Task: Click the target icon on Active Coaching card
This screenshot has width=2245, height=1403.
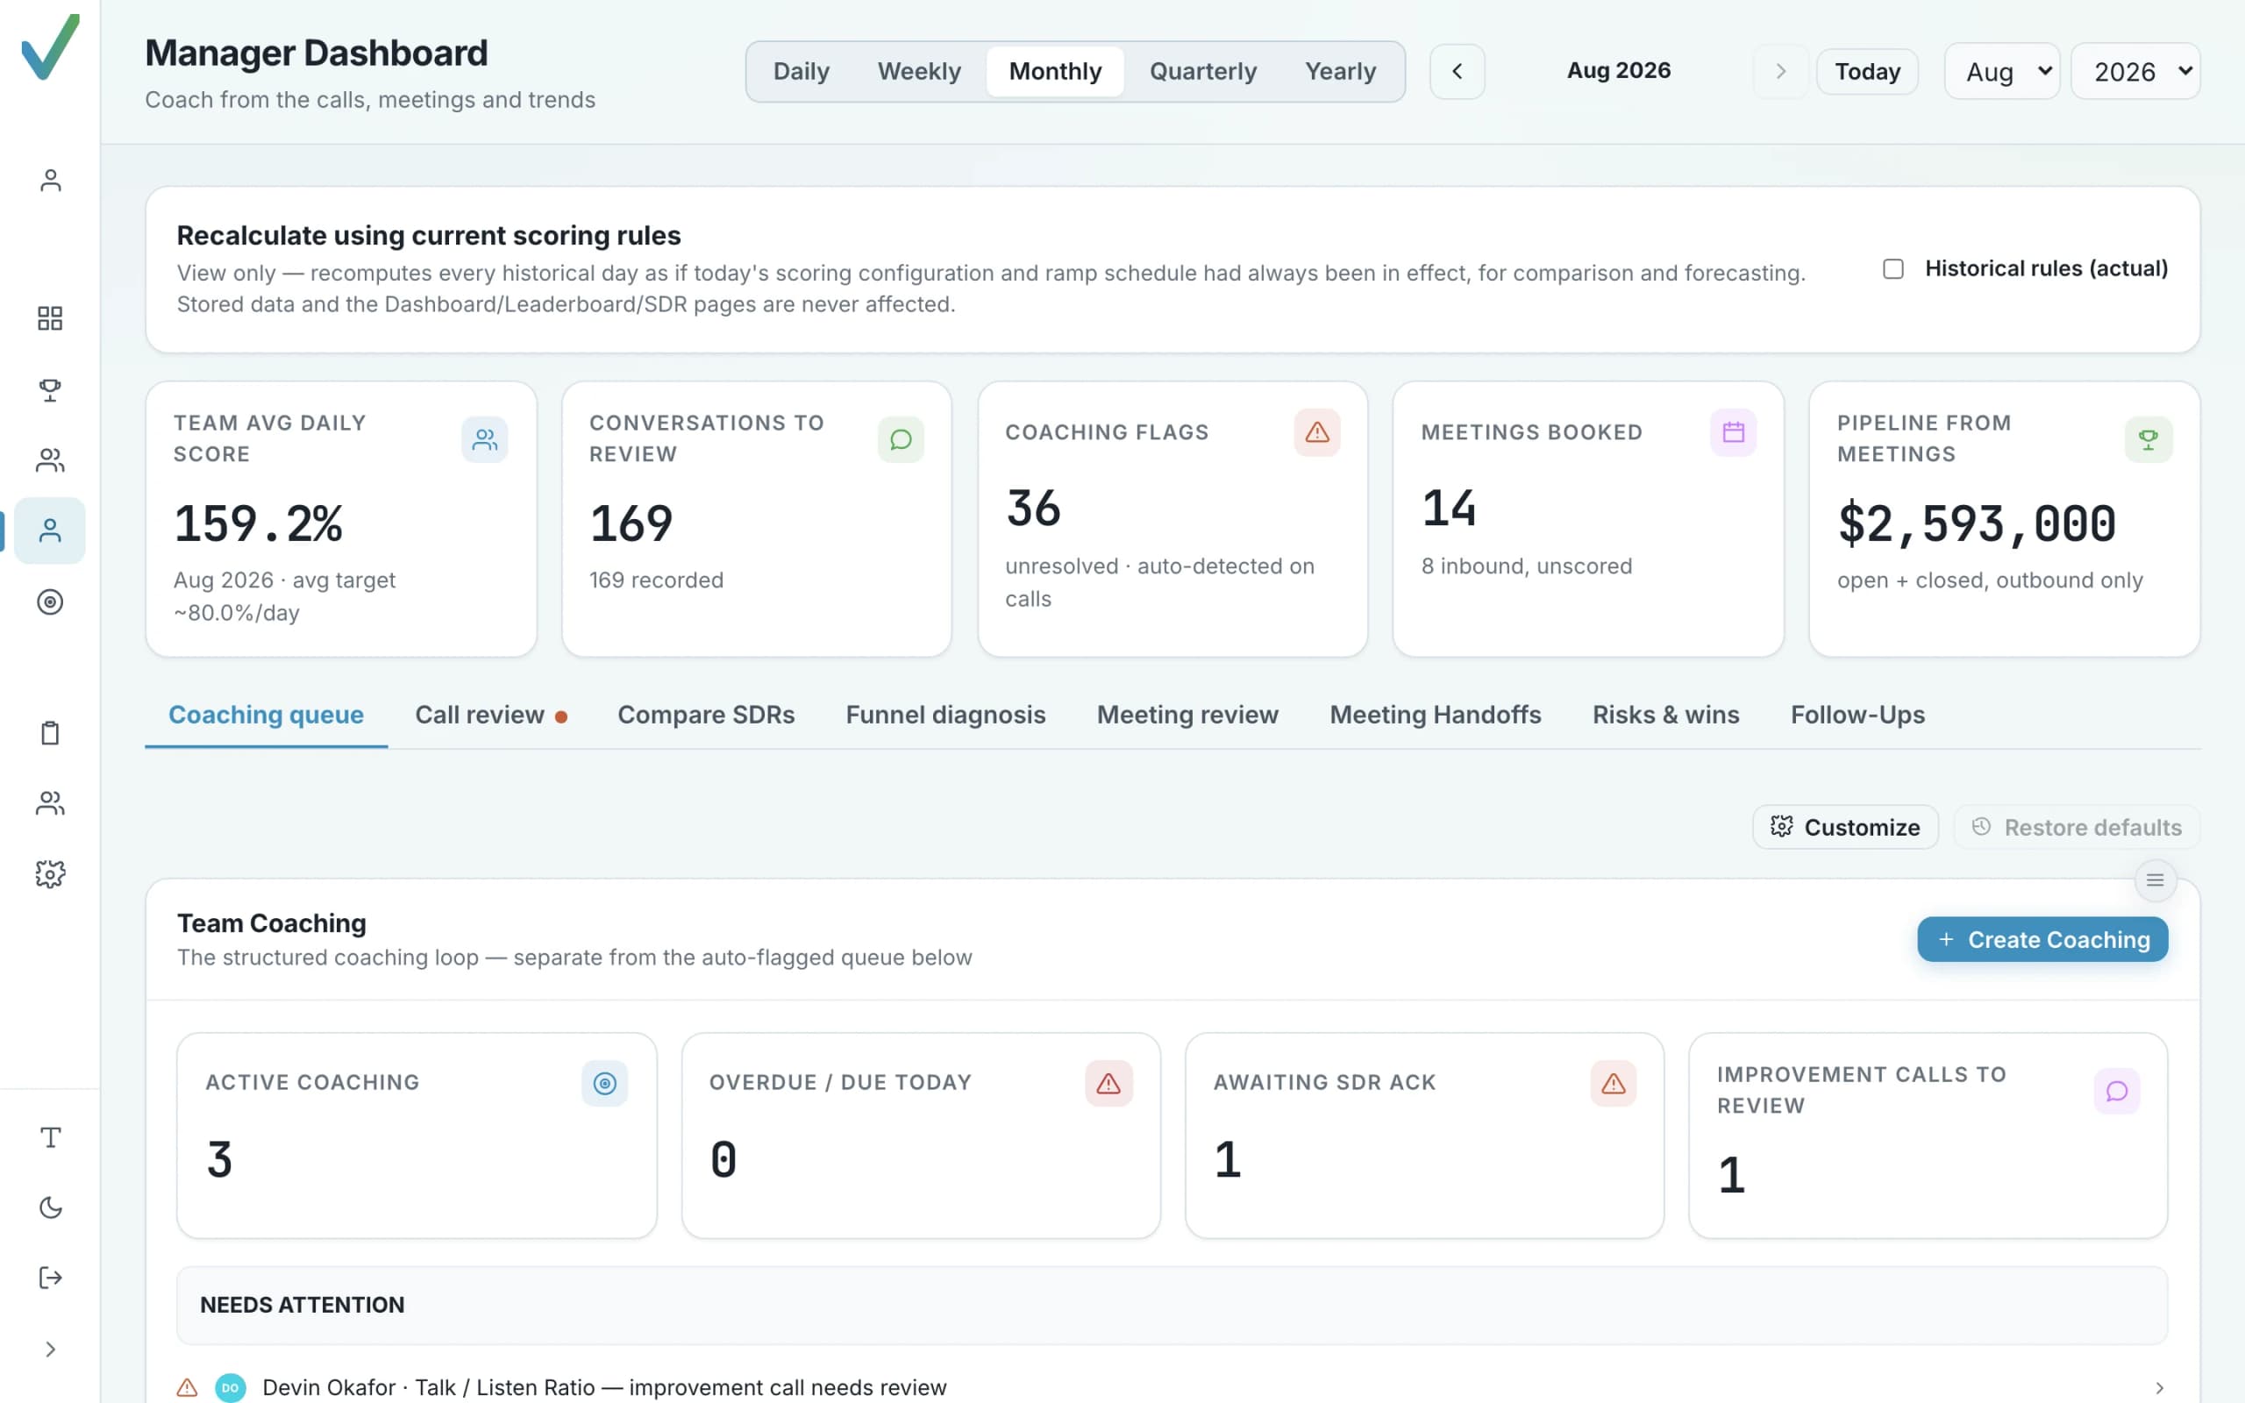Action: click(x=605, y=1083)
